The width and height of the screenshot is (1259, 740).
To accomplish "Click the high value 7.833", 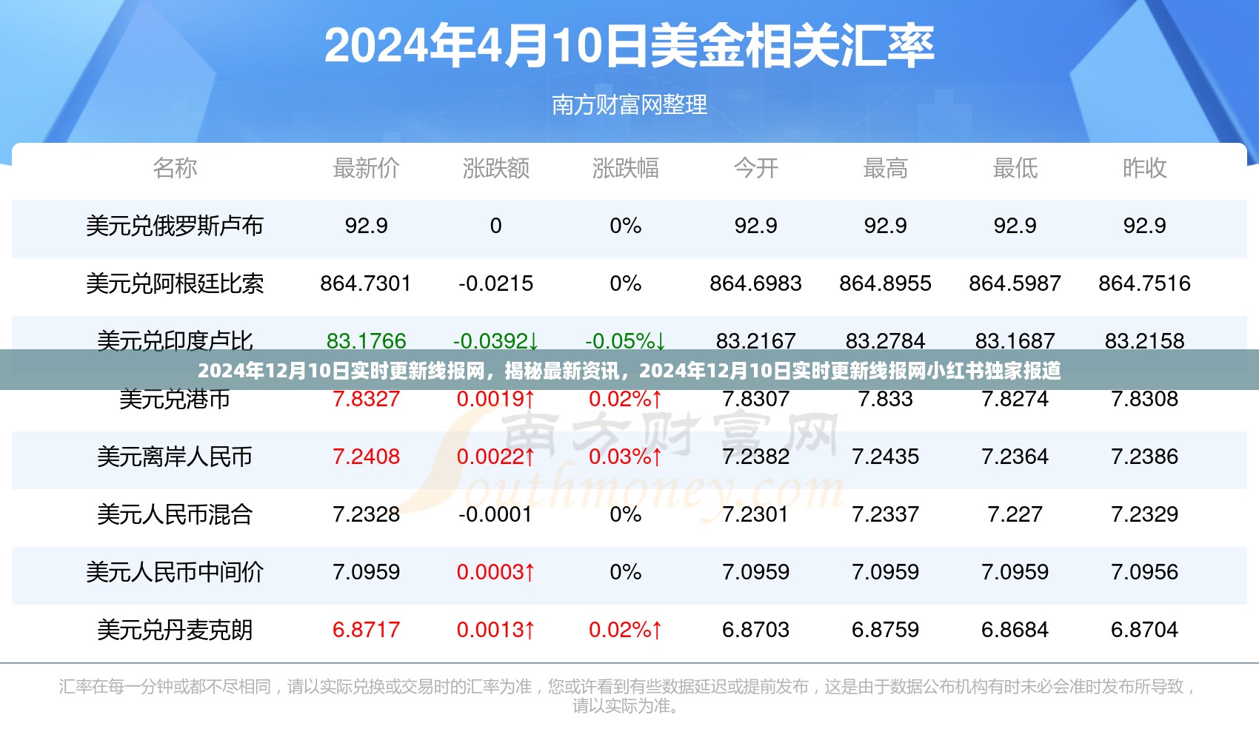I will pos(885,400).
